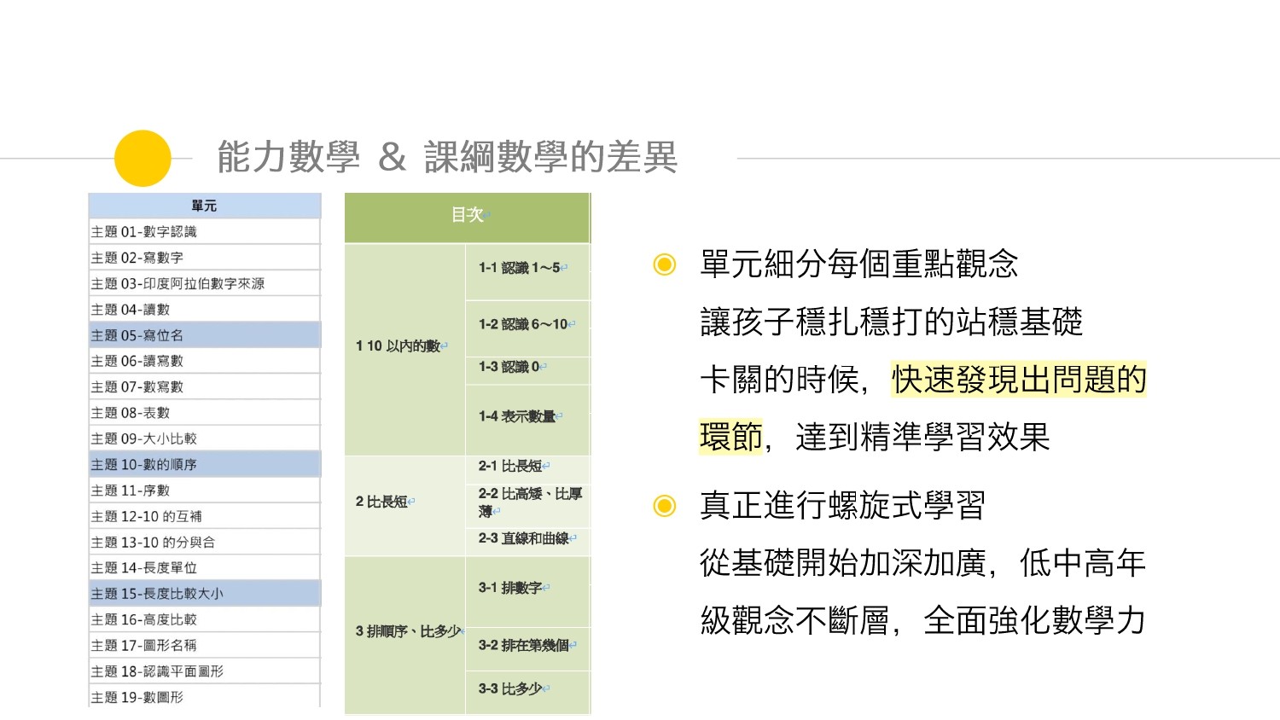Click cell 2-2 比高矮、比厚薄
1280x720 pixels.
(x=528, y=505)
